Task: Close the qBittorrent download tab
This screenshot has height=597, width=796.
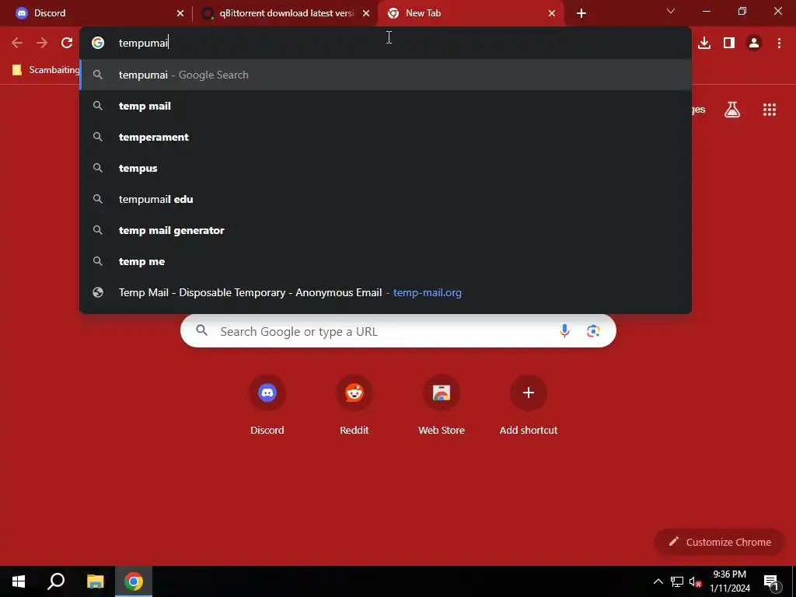Action: pyautogui.click(x=366, y=13)
